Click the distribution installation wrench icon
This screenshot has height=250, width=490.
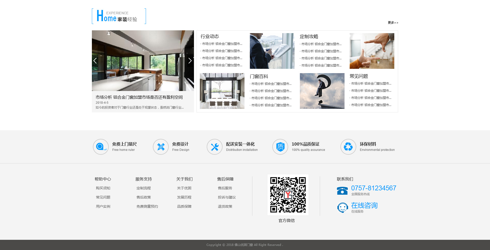(214, 147)
